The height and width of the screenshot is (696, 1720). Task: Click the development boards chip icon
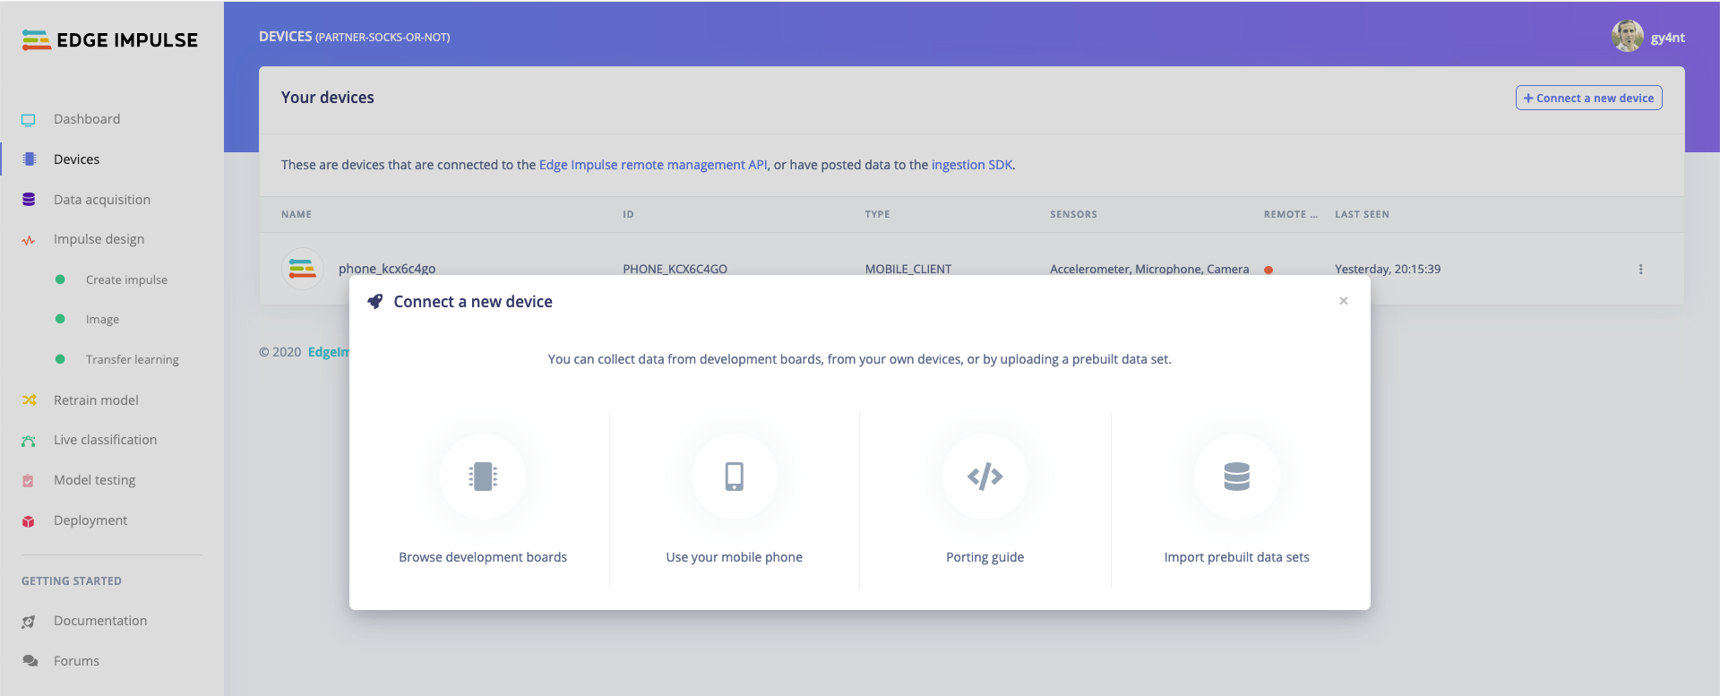coord(483,477)
